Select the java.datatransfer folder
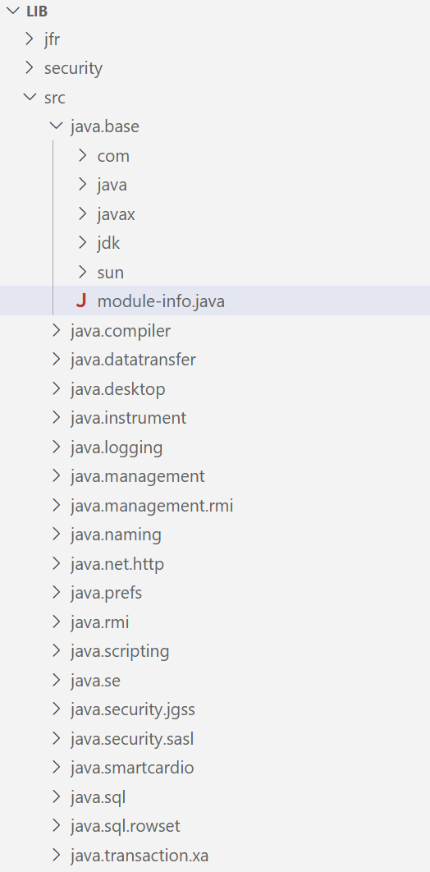Image resolution: width=430 pixels, height=872 pixels. pyautogui.click(x=215, y=360)
